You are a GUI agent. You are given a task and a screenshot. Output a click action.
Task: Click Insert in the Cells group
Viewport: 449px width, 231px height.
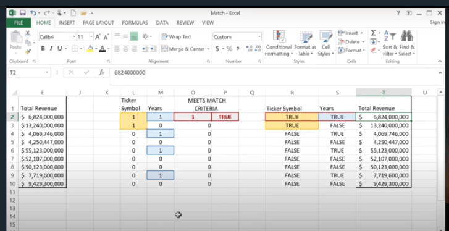pos(350,33)
